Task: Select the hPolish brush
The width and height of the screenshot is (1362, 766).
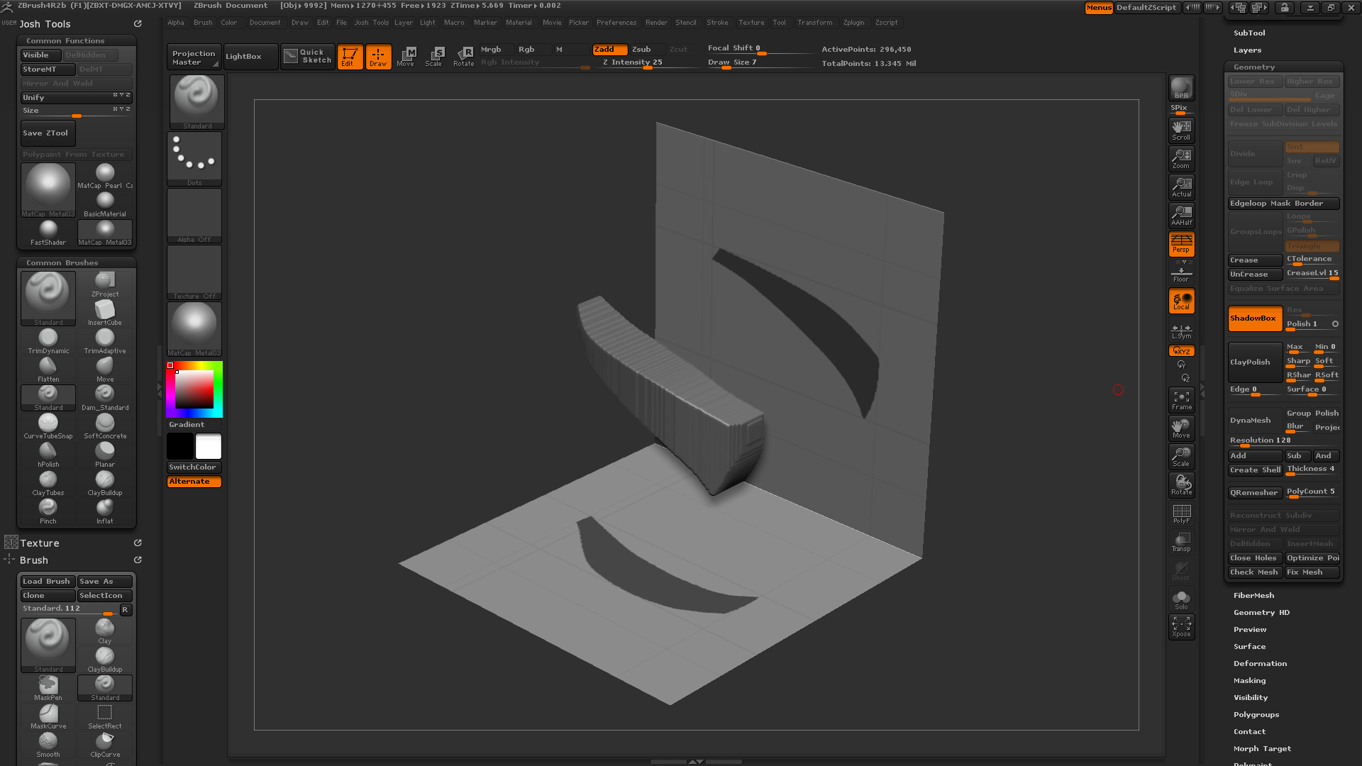Action: coord(48,455)
